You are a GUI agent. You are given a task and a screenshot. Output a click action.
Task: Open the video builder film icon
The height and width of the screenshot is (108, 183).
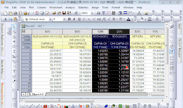(114, 13)
